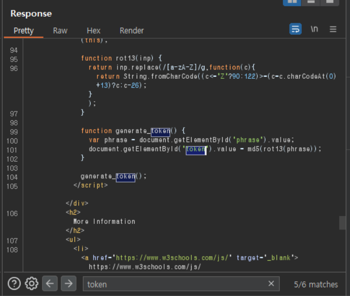The height and width of the screenshot is (296, 350).
Task: Toggle showing non-printable \n characters
Action: pyautogui.click(x=314, y=29)
